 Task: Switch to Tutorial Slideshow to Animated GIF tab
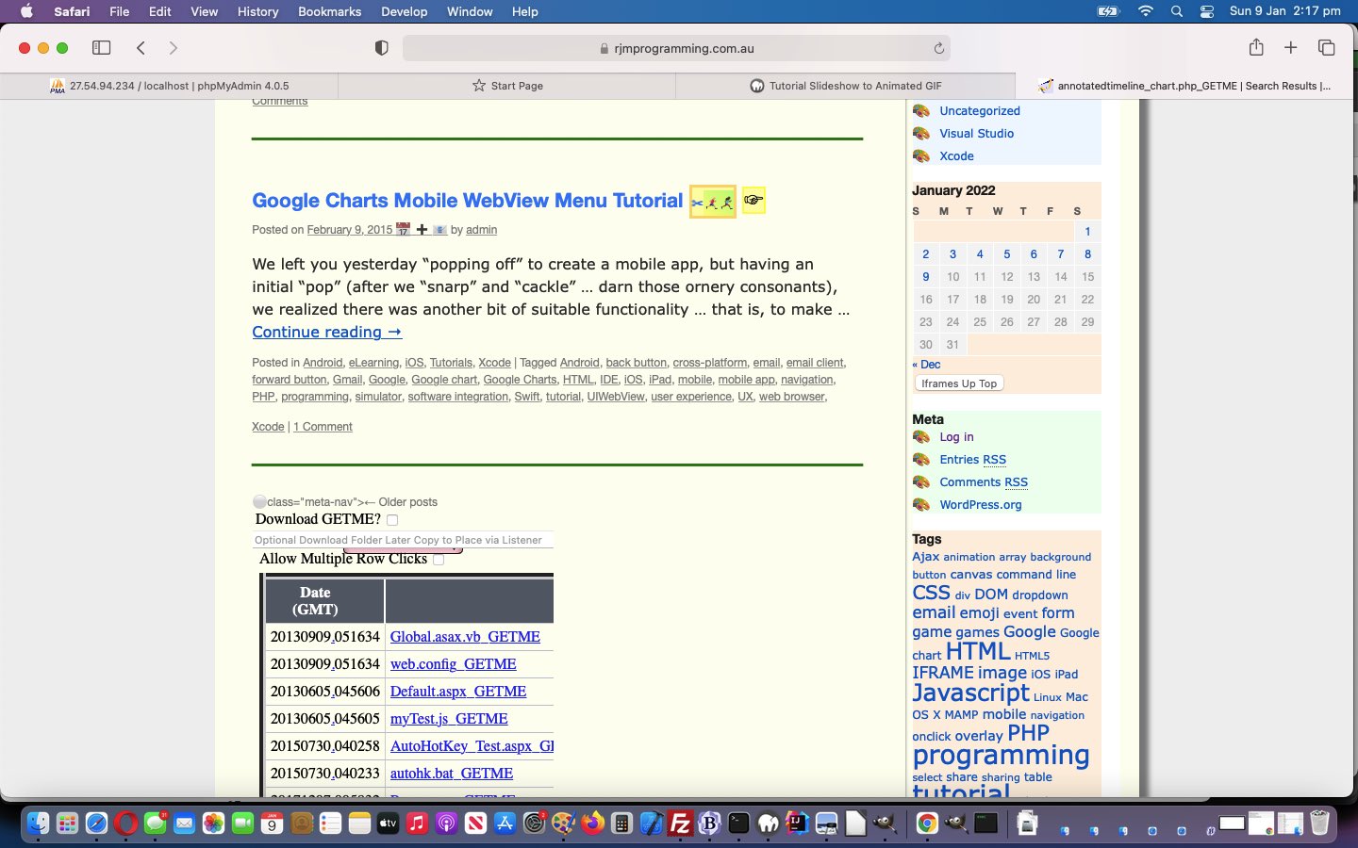click(845, 86)
